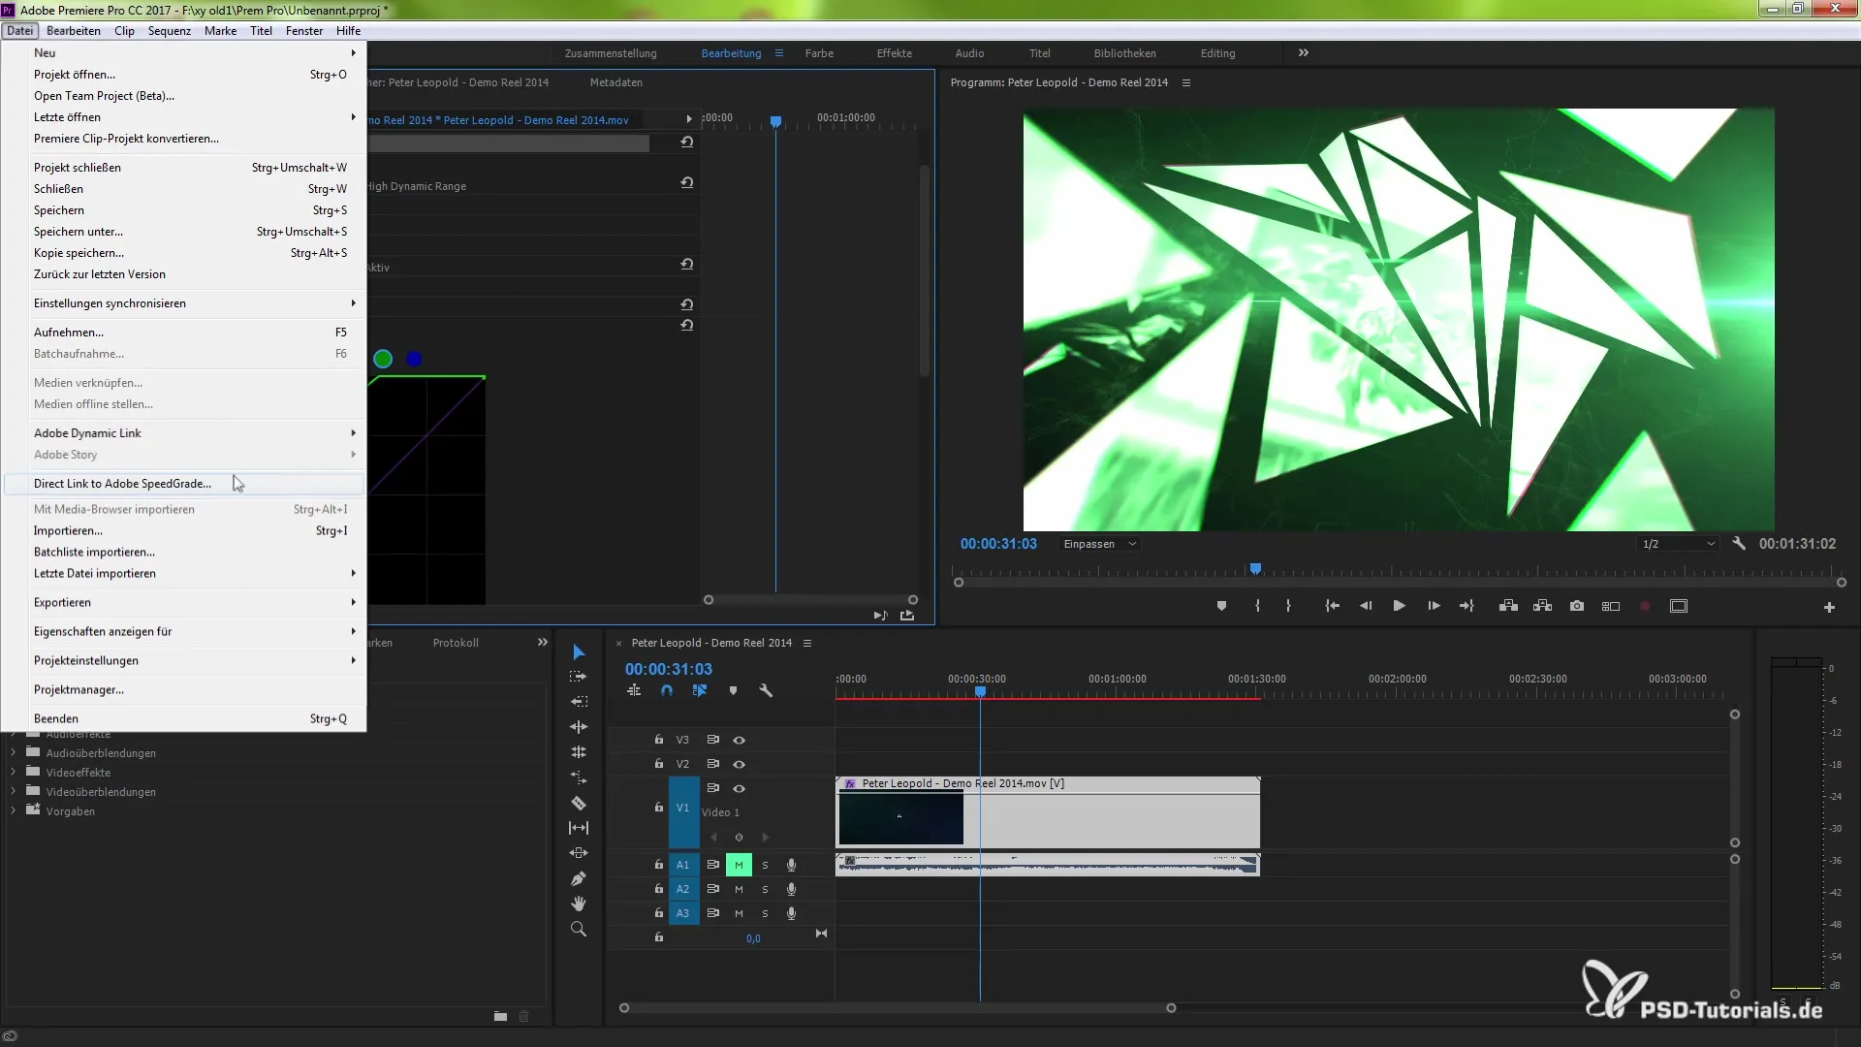
Task: Expand the Adobe Dynamic Link submenu
Action: [184, 433]
